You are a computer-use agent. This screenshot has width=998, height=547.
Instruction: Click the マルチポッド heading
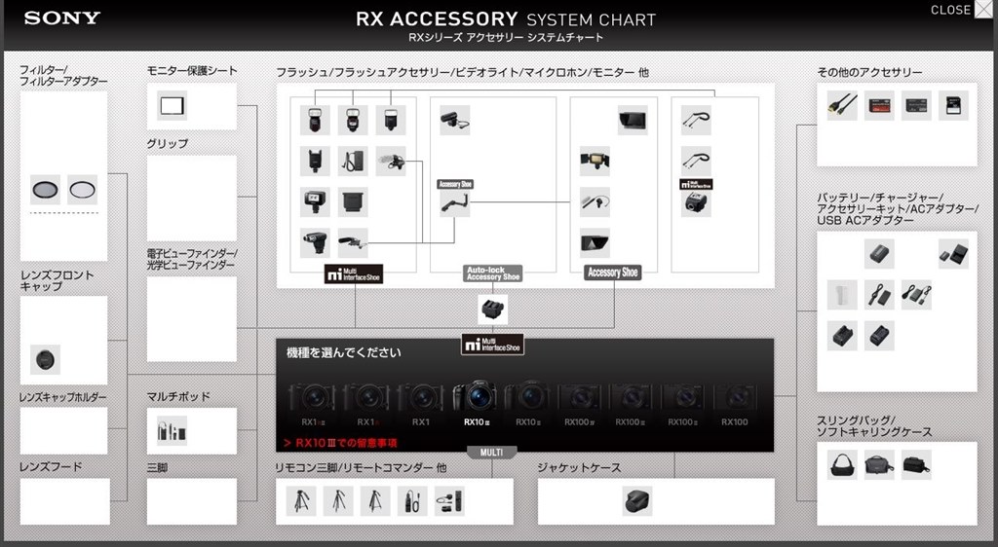coord(178,396)
